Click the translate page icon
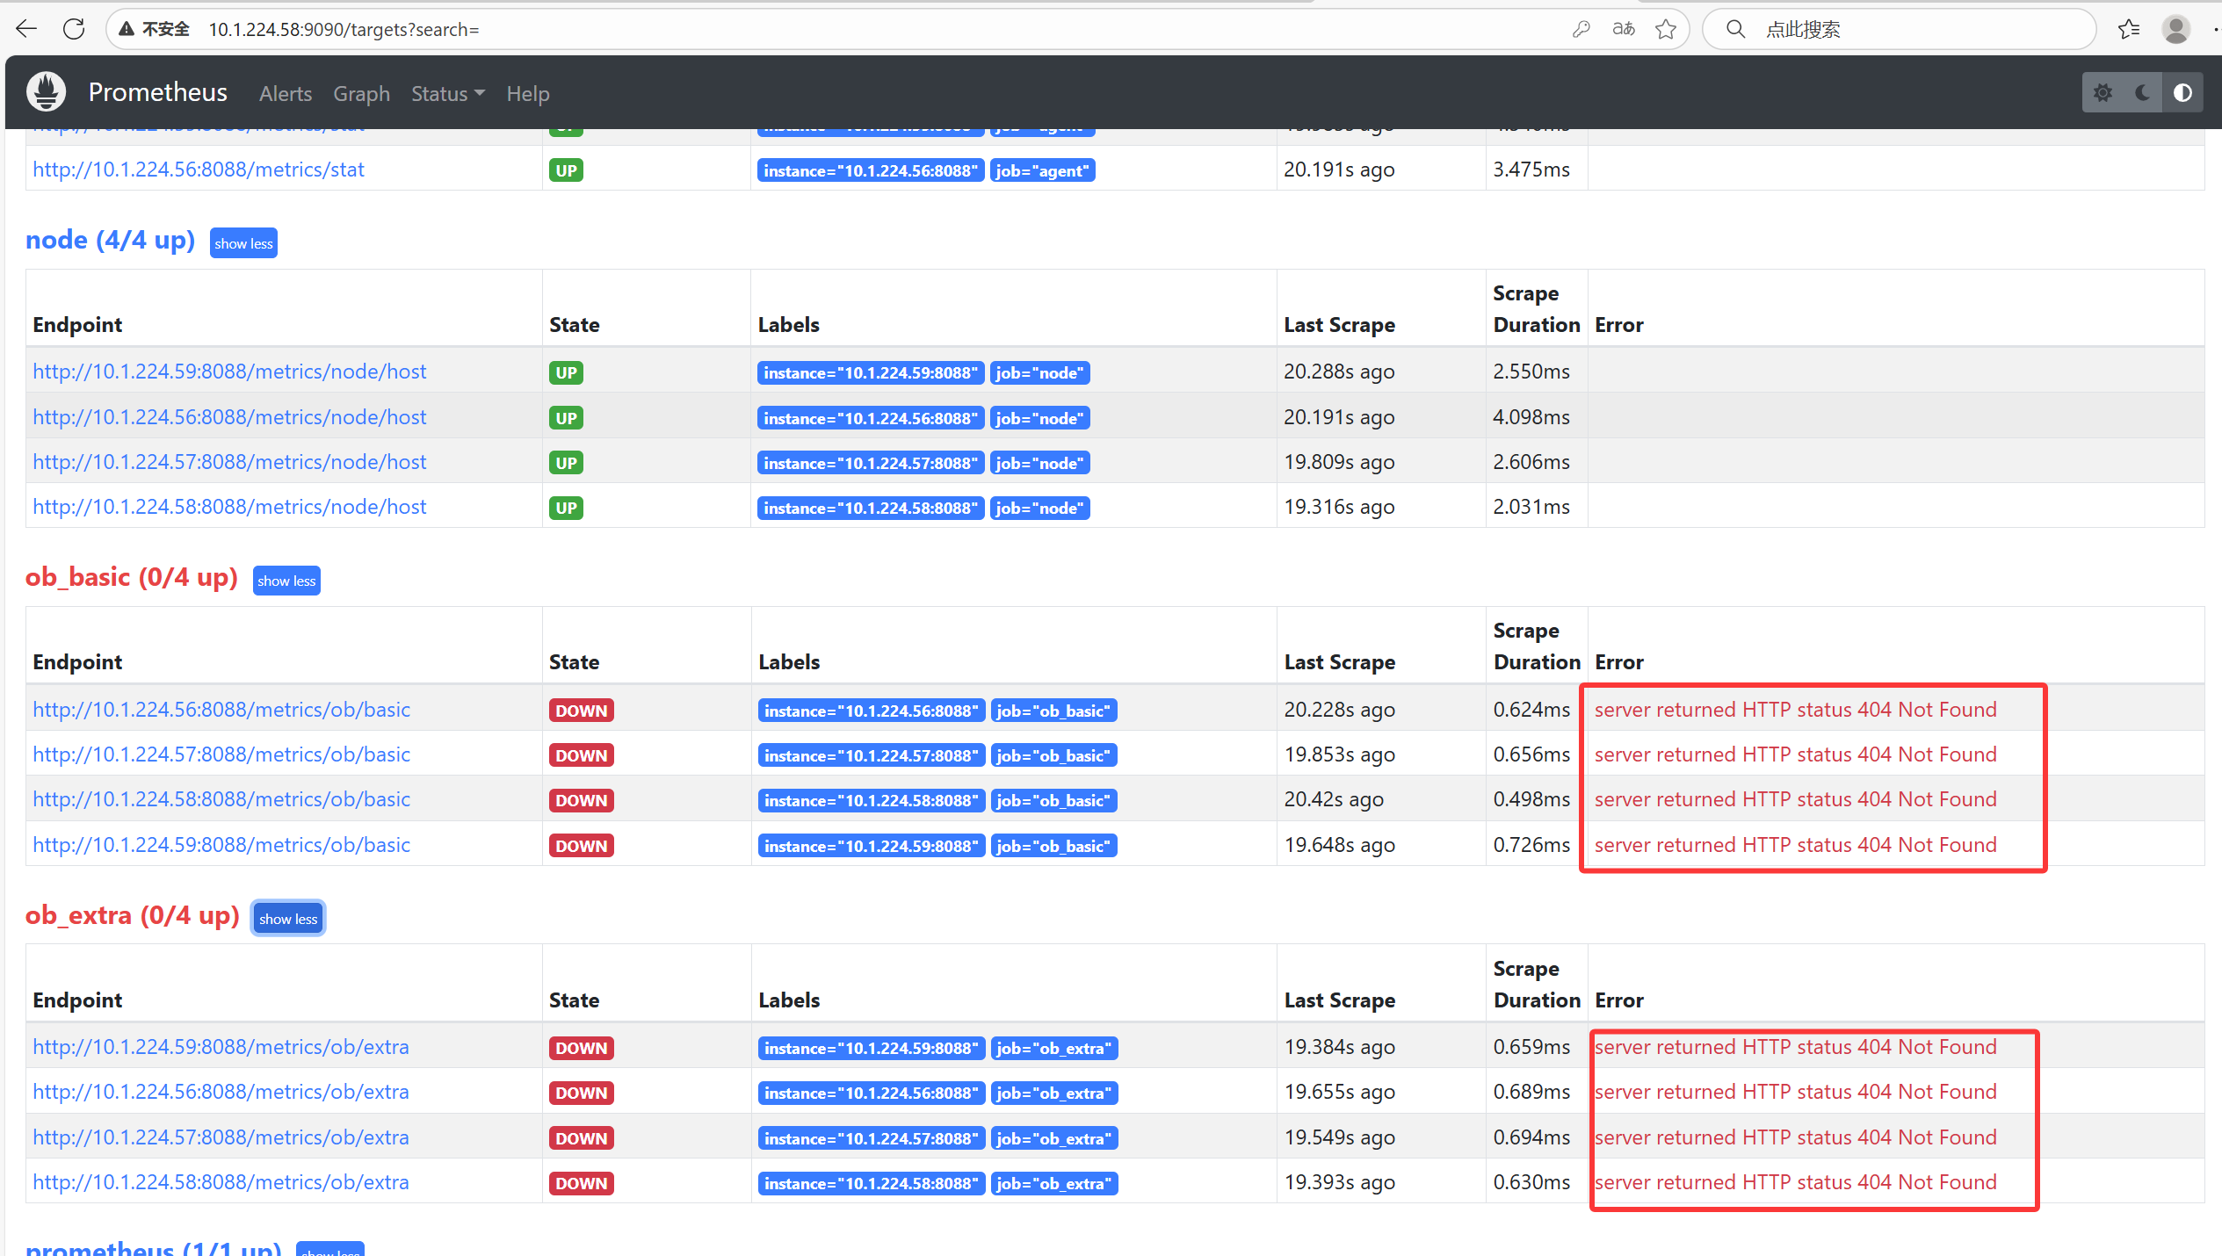The height and width of the screenshot is (1256, 2222). coord(1623,29)
